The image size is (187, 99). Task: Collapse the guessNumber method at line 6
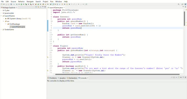pyautogui.click(x=52, y=21)
